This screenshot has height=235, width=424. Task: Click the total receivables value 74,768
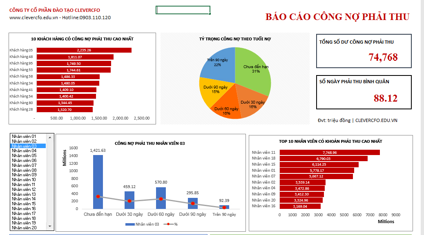(383, 58)
